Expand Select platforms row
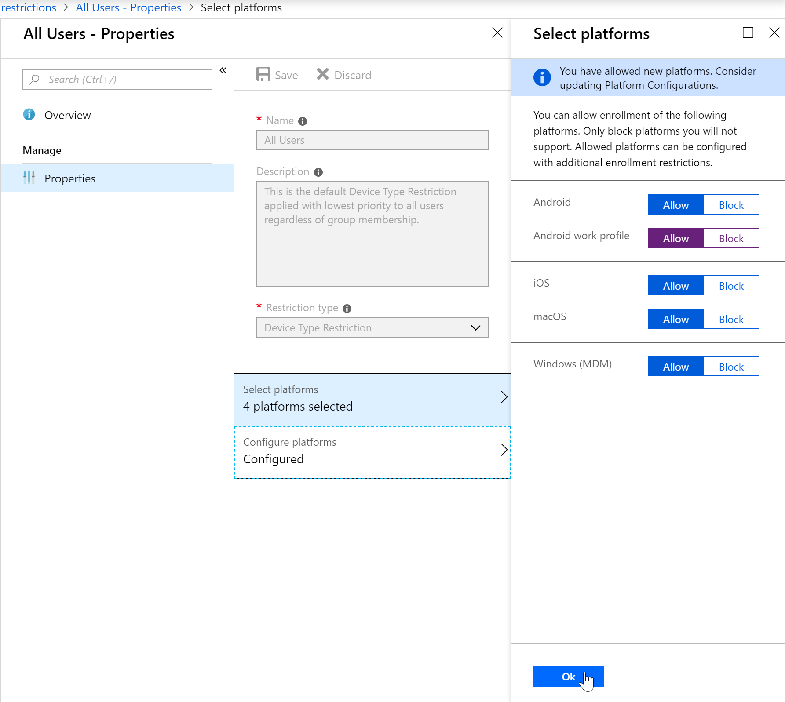785x702 pixels. pos(372,398)
